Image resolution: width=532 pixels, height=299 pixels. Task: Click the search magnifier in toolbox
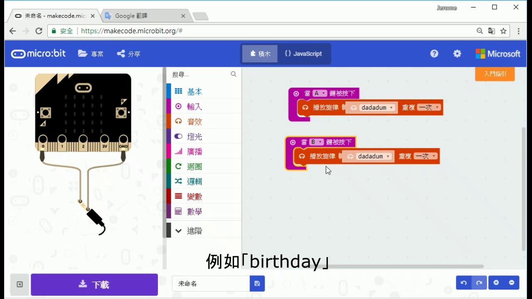pyautogui.click(x=234, y=74)
